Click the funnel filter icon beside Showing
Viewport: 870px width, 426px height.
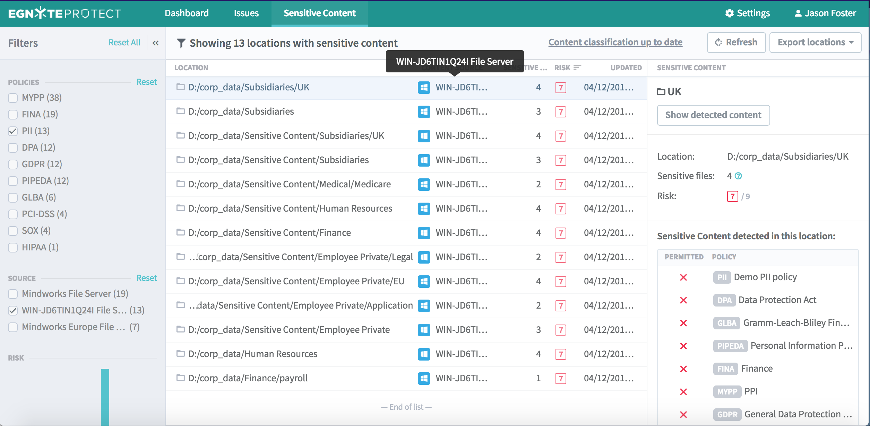point(181,43)
